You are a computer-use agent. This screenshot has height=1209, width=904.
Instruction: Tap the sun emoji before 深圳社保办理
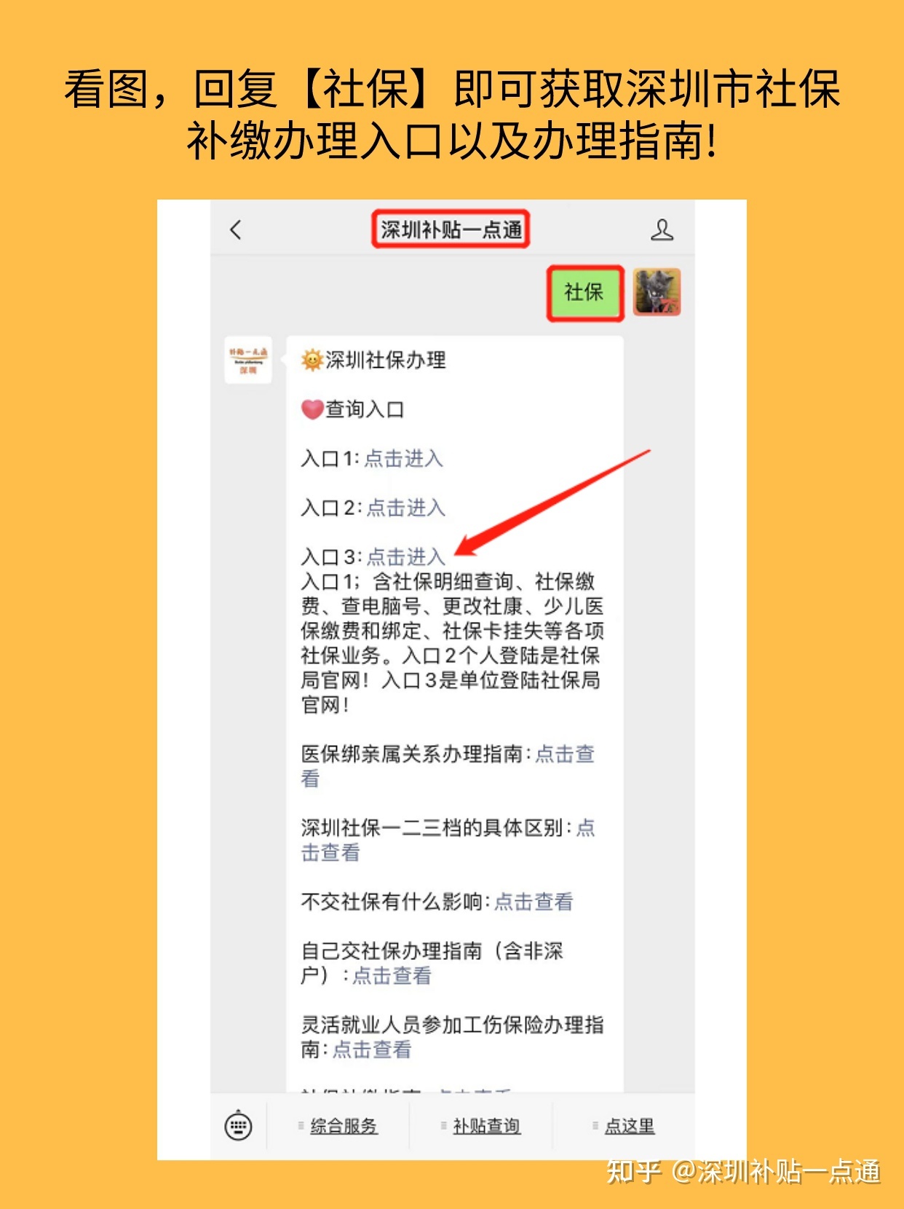pyautogui.click(x=312, y=360)
